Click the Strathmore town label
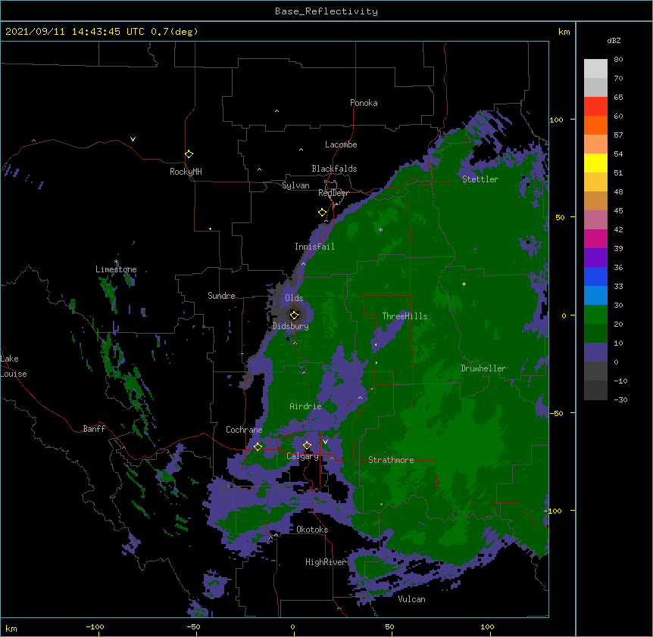Viewport: 653px width, 637px height. [x=391, y=460]
